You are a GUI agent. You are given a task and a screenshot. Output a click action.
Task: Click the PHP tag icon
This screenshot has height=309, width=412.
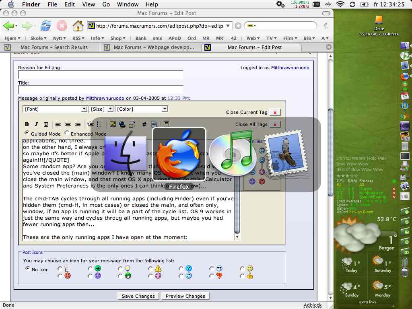154,124
